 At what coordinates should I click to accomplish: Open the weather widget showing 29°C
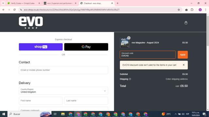[166, 114]
